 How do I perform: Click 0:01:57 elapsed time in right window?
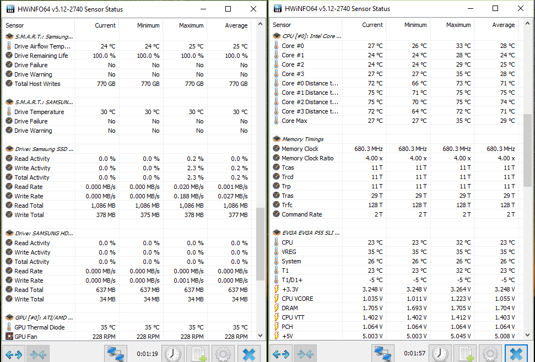point(414,354)
